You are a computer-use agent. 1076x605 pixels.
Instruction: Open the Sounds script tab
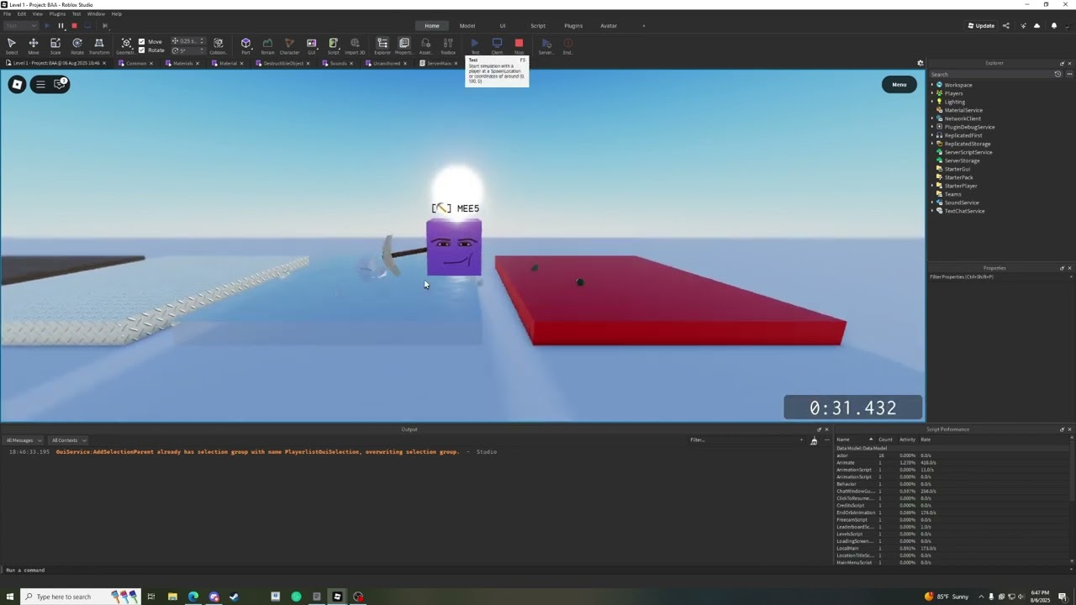pos(338,63)
